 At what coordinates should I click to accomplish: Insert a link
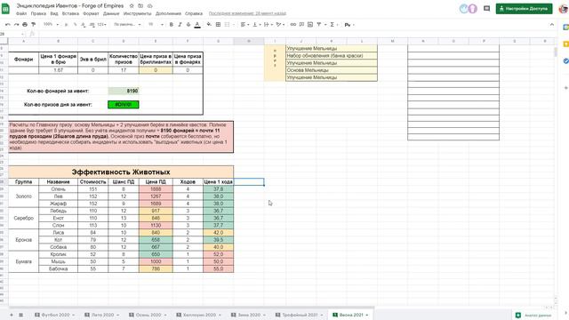293,25
